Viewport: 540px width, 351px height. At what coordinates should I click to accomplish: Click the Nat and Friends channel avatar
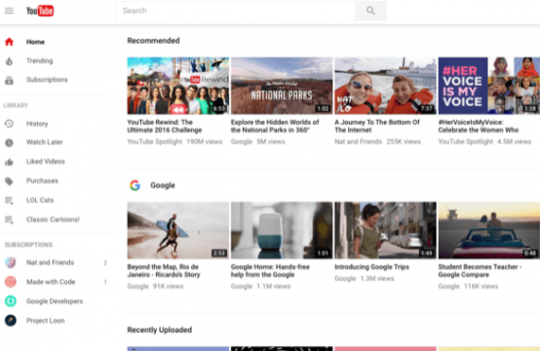(11, 262)
